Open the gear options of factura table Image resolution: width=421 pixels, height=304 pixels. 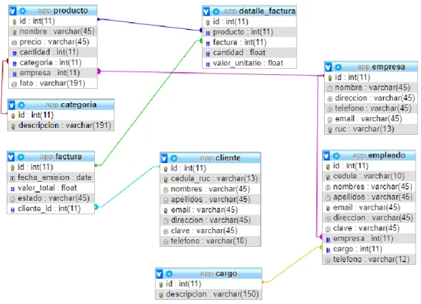point(21,157)
